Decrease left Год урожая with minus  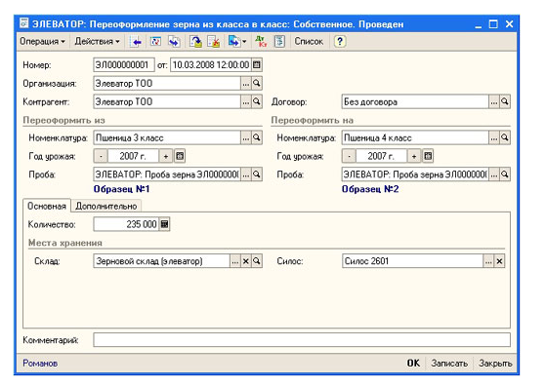pyautogui.click(x=101, y=156)
